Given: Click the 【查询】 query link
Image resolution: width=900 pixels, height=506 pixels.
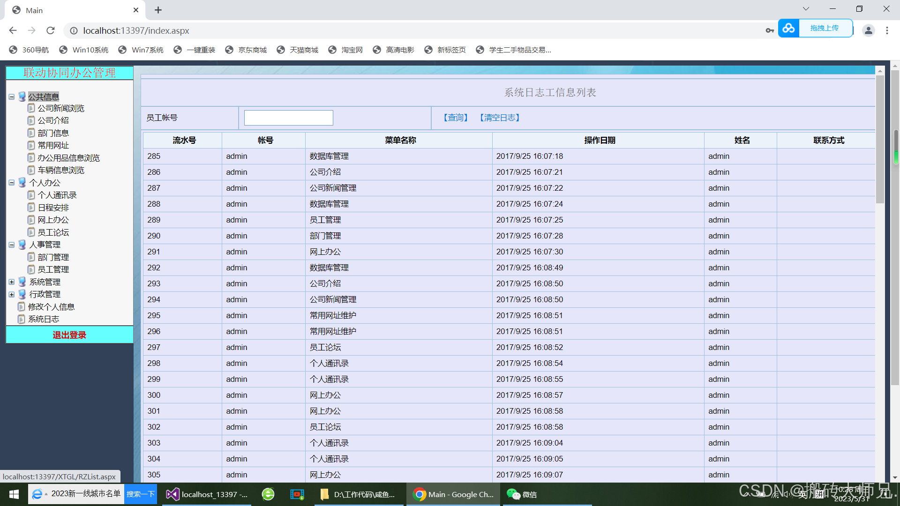Looking at the screenshot, I should tap(454, 118).
